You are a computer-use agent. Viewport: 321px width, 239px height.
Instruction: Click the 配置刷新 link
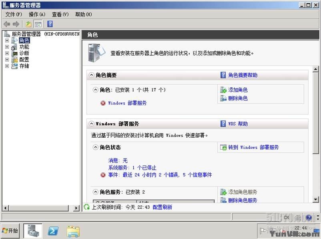pos(163,207)
